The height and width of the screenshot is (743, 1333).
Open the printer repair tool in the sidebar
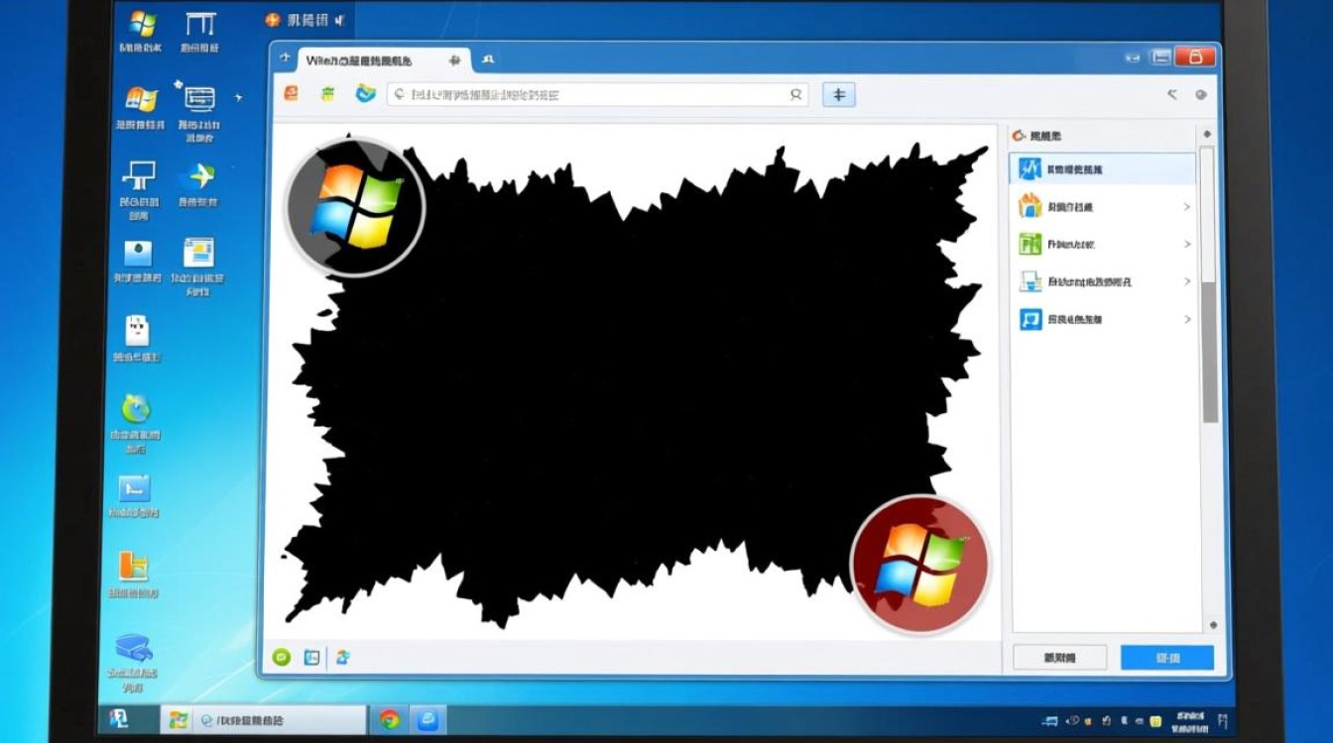1030,281
